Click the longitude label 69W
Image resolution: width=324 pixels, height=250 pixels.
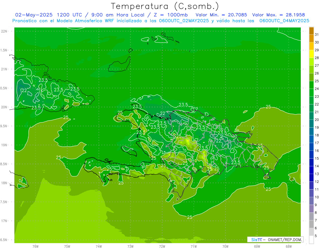tap(257, 246)
